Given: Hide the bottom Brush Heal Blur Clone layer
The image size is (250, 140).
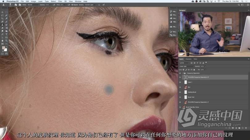Looking at the screenshot, I should point(180,107).
